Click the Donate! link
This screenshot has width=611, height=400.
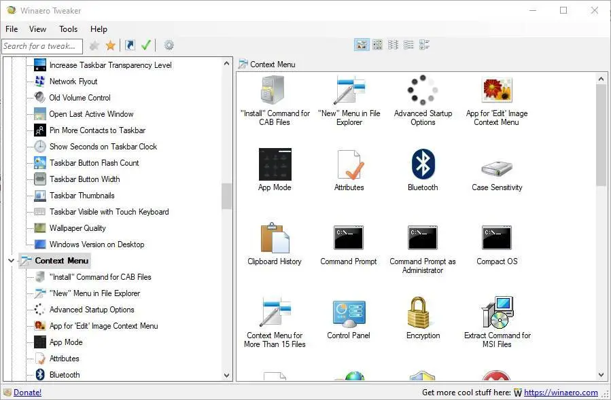pos(27,393)
